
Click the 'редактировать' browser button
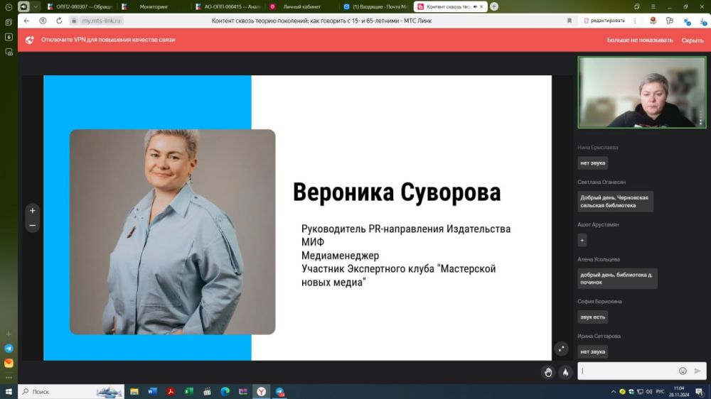(604, 21)
